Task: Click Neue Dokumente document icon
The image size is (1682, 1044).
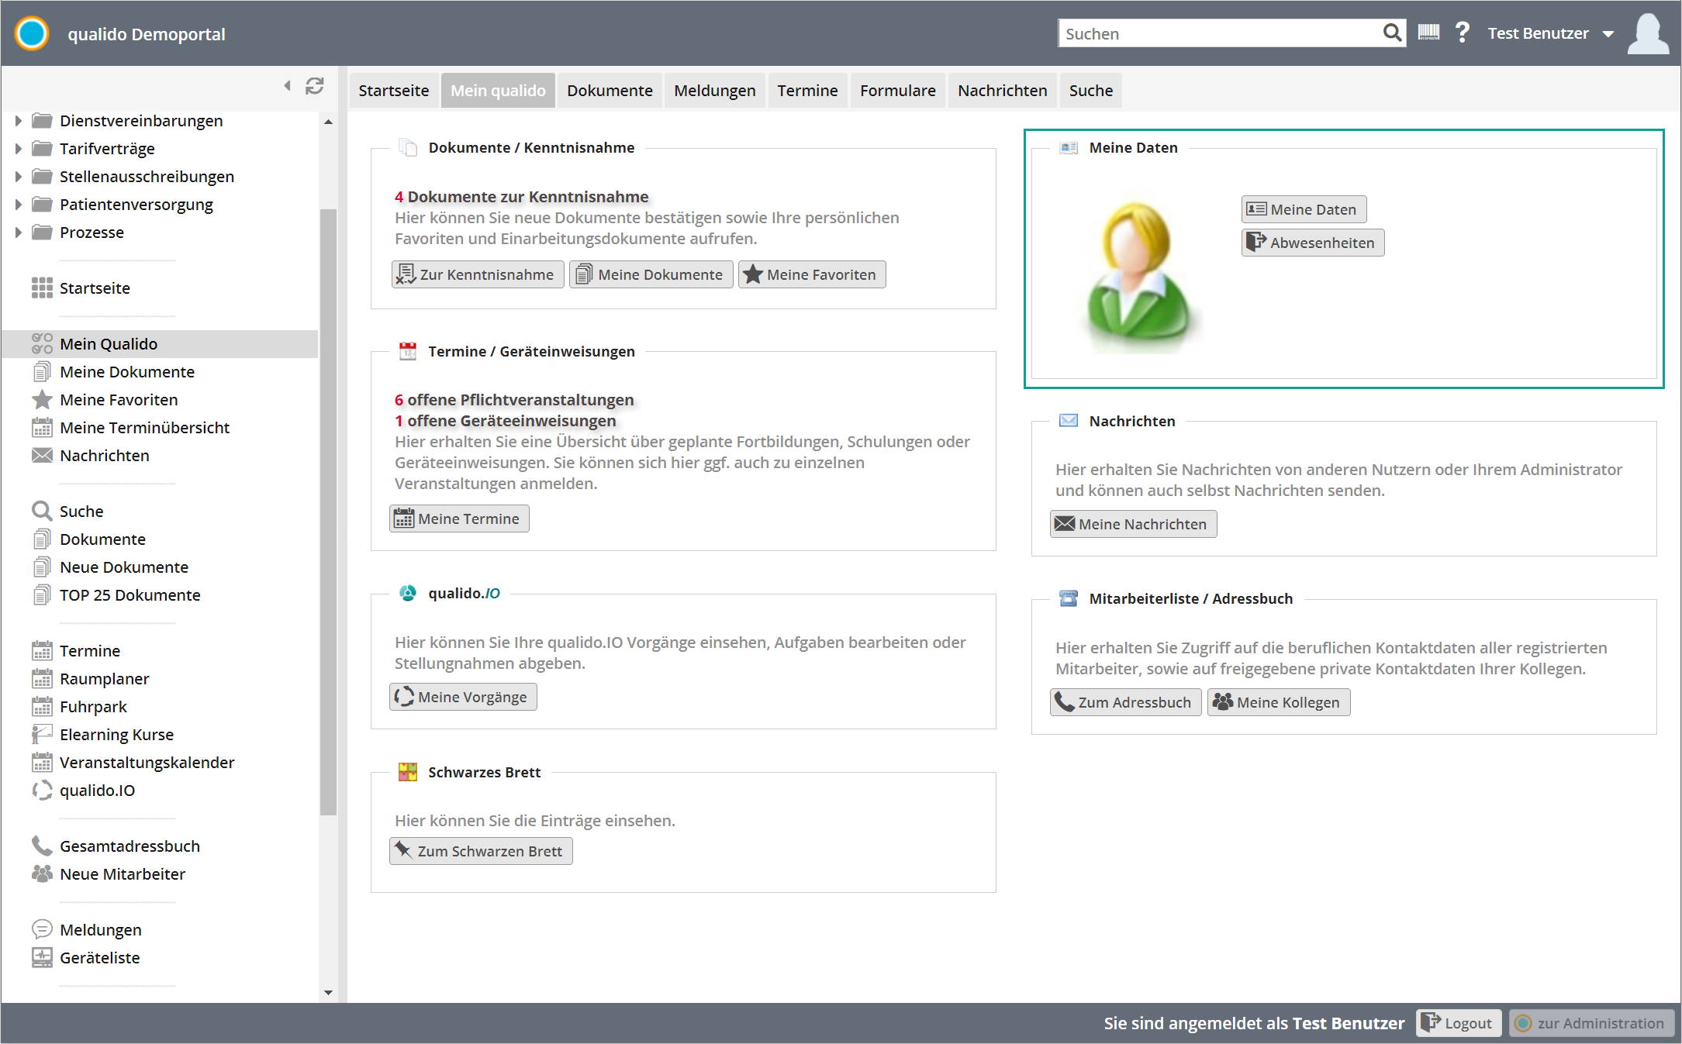Action: coord(42,567)
